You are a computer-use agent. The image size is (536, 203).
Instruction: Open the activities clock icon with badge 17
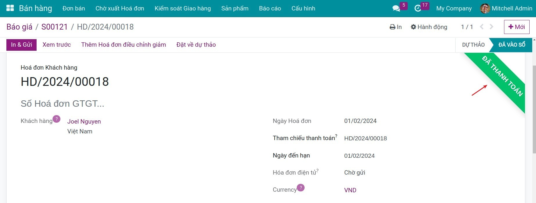(418, 8)
